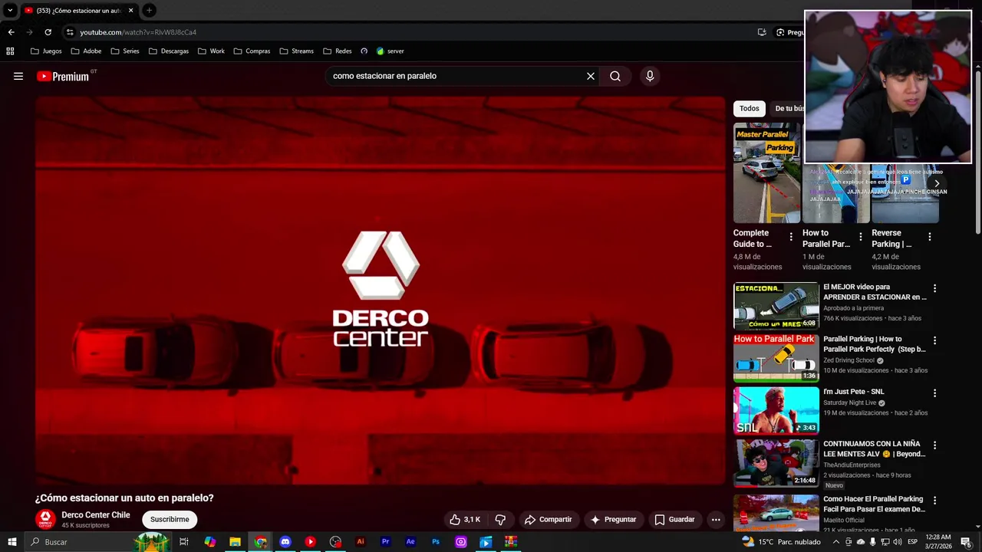Image resolution: width=982 pixels, height=552 pixels.
Task: Open Task View on the taskbar
Action: coord(184,542)
